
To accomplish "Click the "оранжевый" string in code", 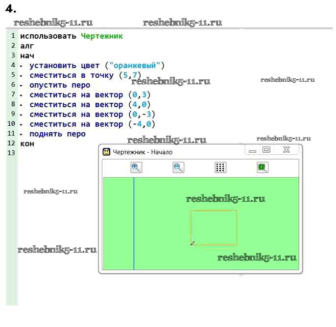I will pyautogui.click(x=136, y=66).
